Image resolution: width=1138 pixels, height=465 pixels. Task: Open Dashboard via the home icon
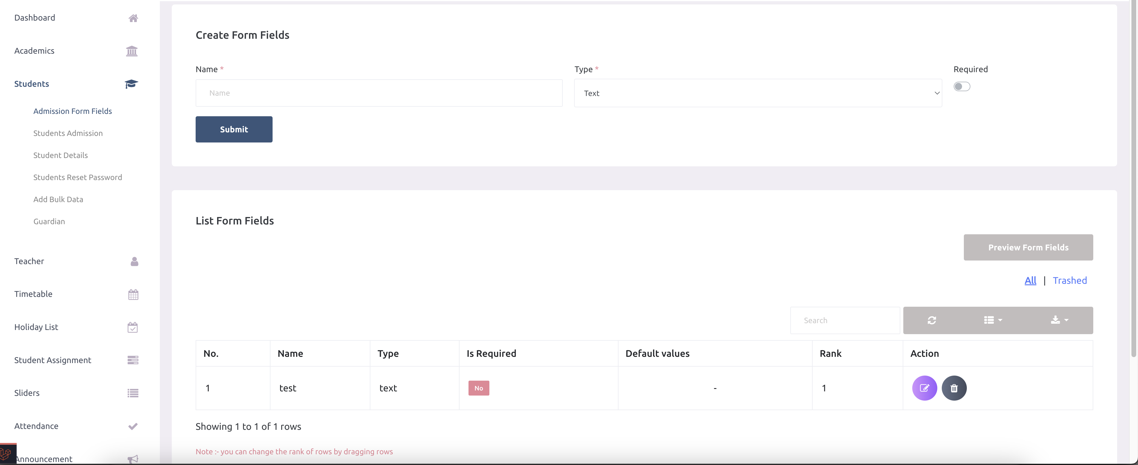tap(133, 18)
